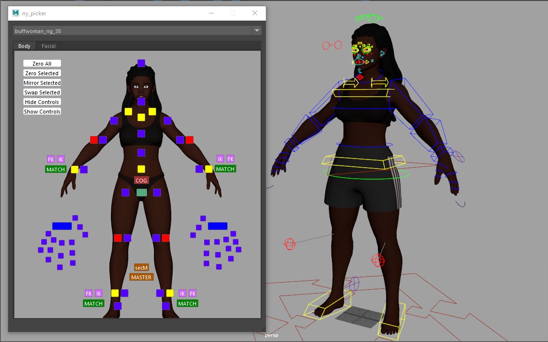This screenshot has height=342, width=548.
Task: Pick the yellow clavicle control on screen-left
Action: tap(128, 112)
